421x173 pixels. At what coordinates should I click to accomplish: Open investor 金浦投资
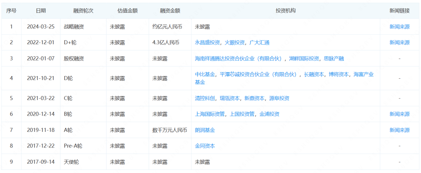click(x=269, y=114)
